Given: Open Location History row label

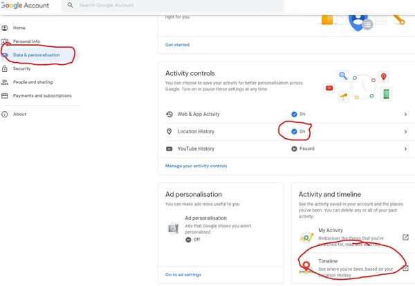Looking at the screenshot, I should 196,131.
